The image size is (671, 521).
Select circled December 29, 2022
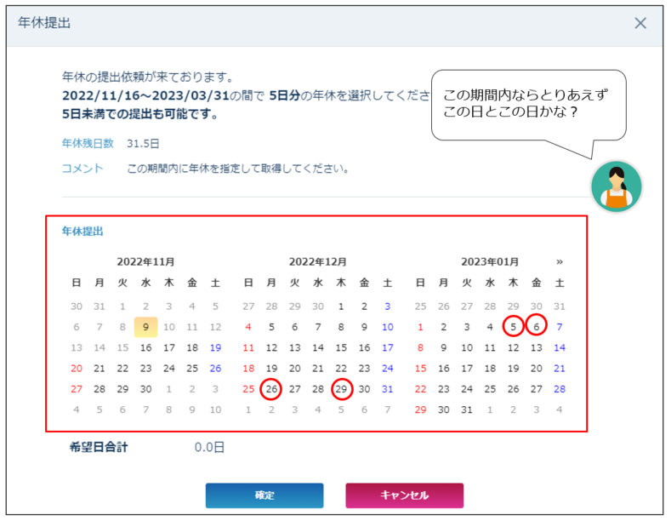pos(341,389)
